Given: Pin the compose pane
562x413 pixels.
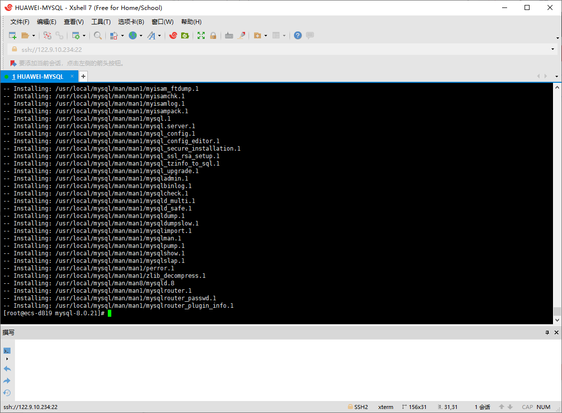Looking at the screenshot, I should tap(548, 332).
